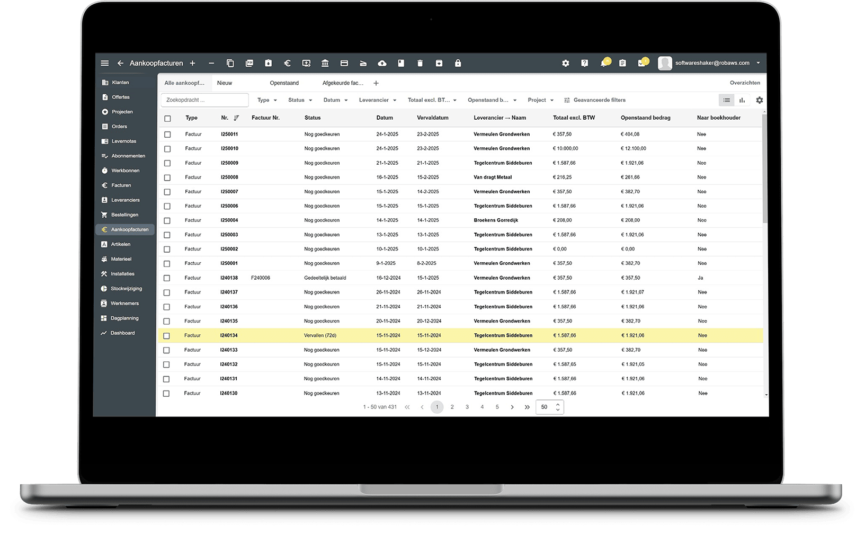Click the duplicate copy icon in toolbar

tap(230, 63)
